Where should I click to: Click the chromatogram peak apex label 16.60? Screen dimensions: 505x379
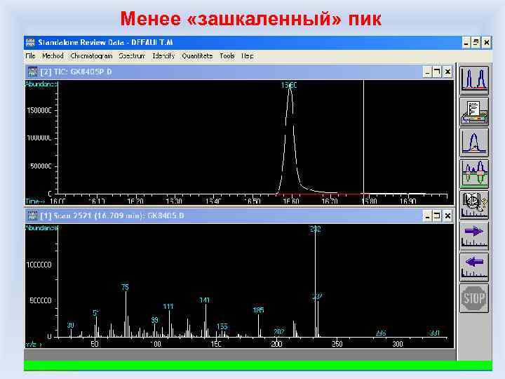[289, 85]
